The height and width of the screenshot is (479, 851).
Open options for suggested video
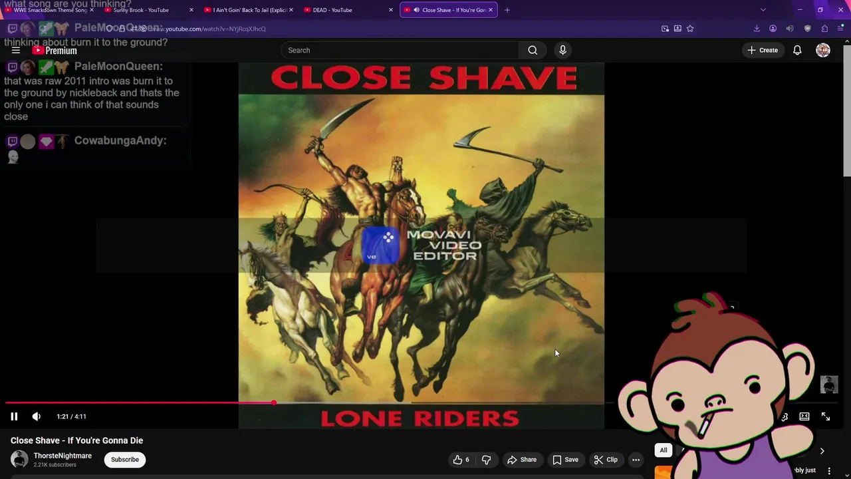(x=829, y=471)
